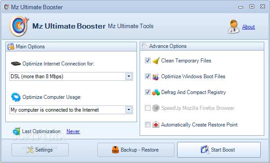Click the grayed-out Firefox browser icon
The image size is (270, 163).
(156, 108)
